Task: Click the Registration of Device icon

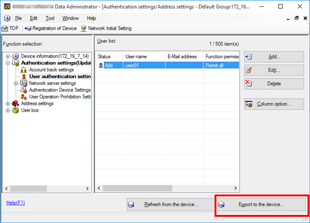Action: [28, 28]
